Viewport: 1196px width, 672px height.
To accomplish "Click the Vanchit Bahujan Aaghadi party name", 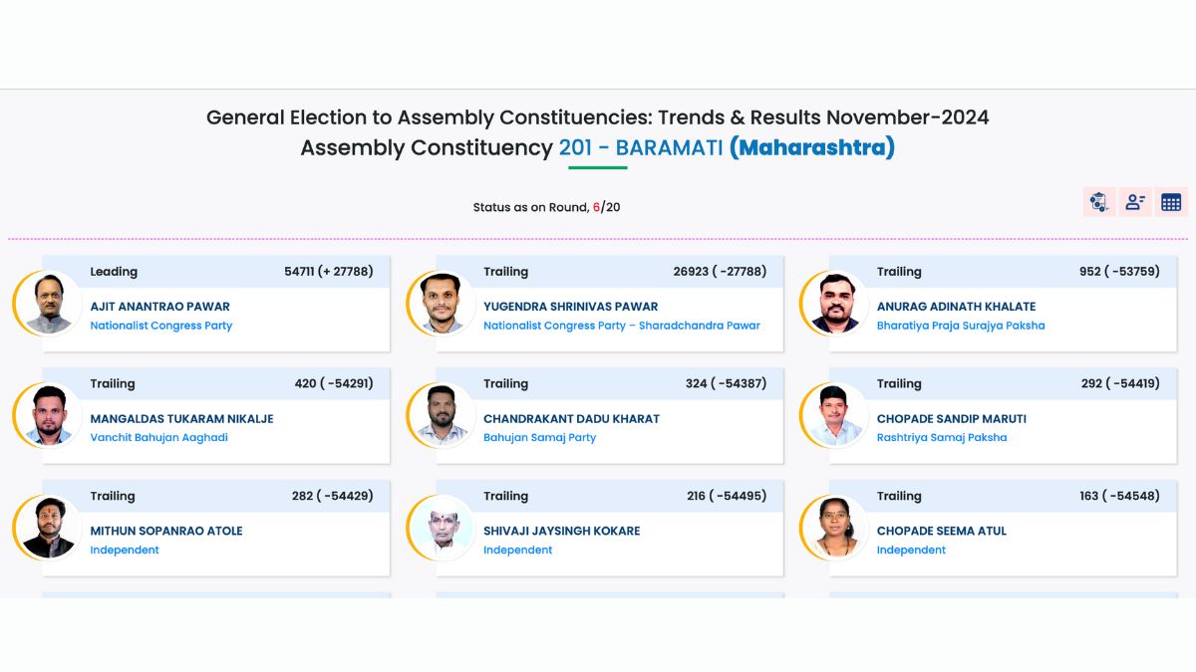I will (x=159, y=437).
